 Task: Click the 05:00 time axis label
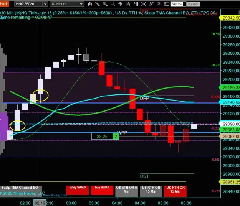(163, 203)
